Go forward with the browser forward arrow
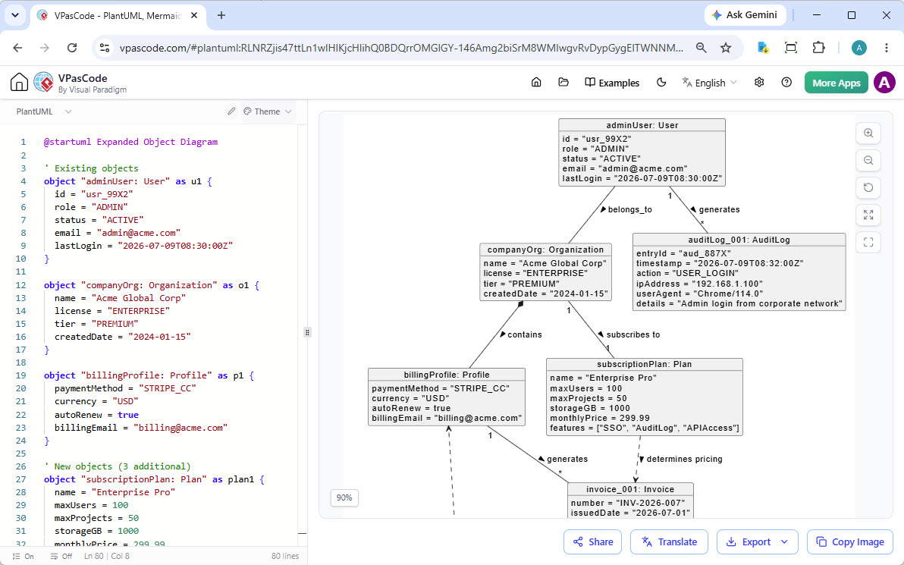Screen dimensions: 904x565 (x=45, y=48)
